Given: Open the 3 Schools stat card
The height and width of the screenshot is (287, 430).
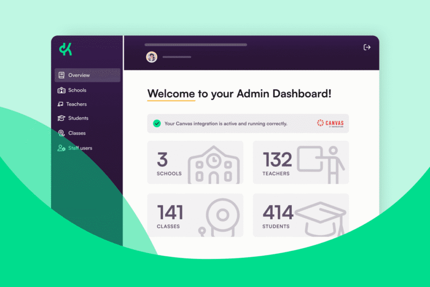Looking at the screenshot, I should click(195, 162).
